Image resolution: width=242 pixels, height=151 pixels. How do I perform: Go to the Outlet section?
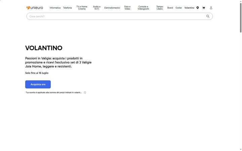coord(178,8)
